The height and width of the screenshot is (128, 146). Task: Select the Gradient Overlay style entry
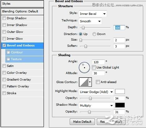(22, 80)
